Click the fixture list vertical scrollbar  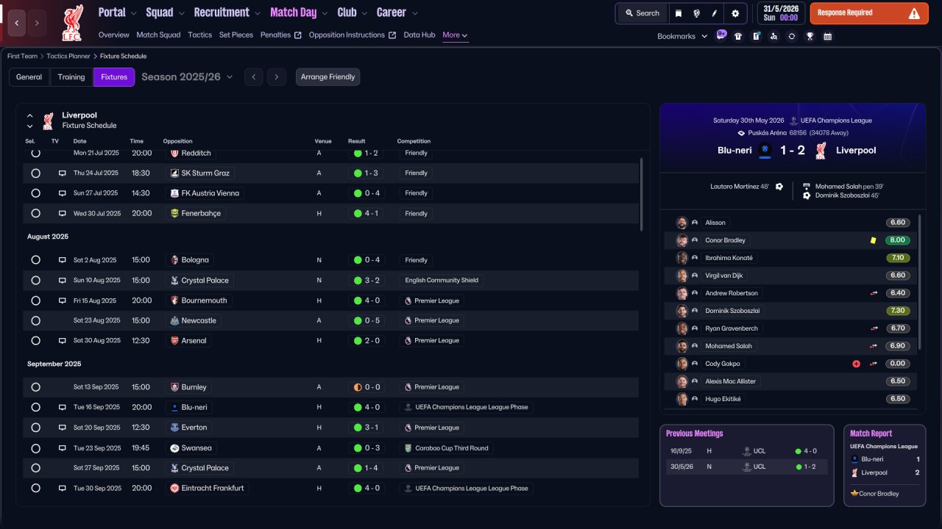[x=642, y=195]
